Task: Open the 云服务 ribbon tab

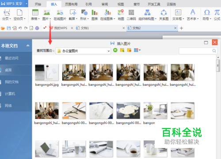Action: pos(171,4)
